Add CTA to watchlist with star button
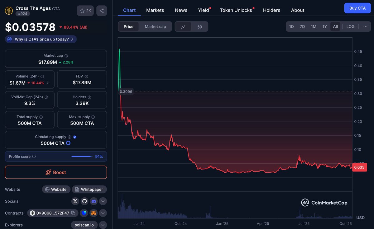The height and width of the screenshot is (229, 374). point(85,11)
